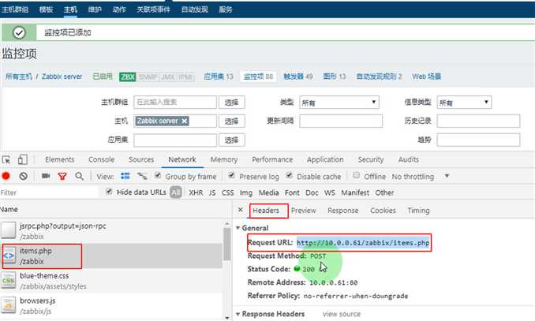Click the capture screenshots camera icon

[x=46, y=176]
